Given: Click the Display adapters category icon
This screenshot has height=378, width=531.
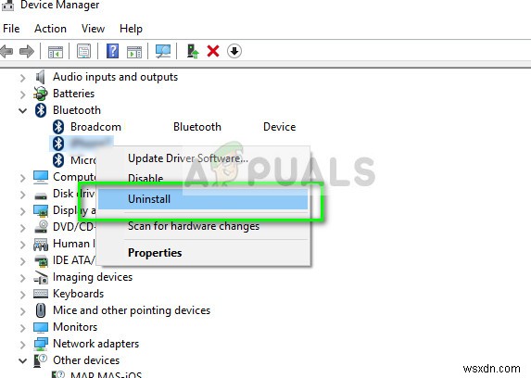Looking at the screenshot, I should [41, 210].
